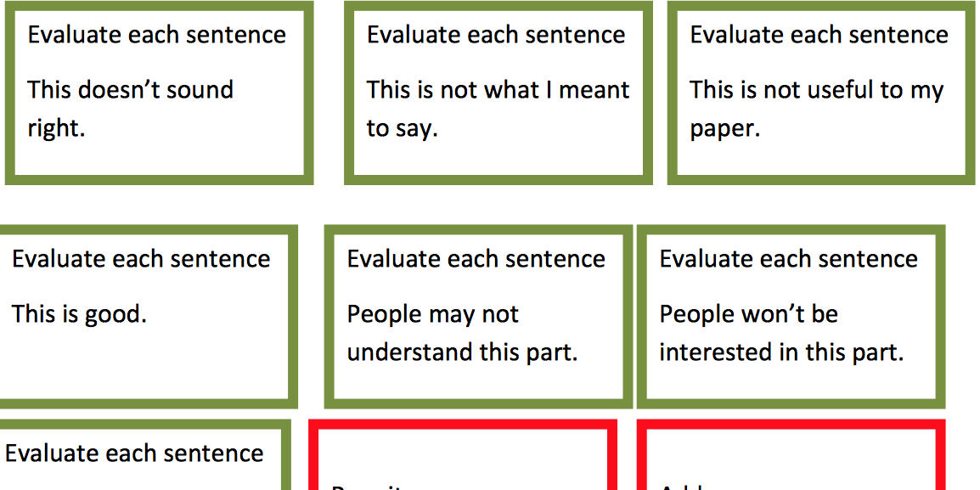Screen dimensions: 980x490
Task: Select the "This doesn't sound right." card
Action: point(160,93)
